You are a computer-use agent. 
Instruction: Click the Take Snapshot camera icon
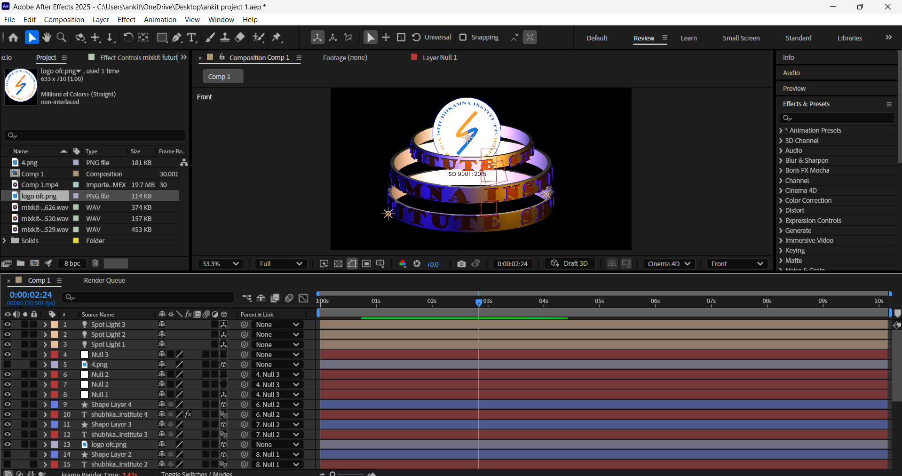(x=461, y=264)
